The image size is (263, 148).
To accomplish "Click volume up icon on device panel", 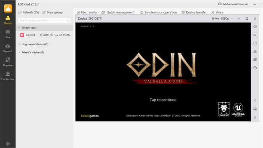I will coord(255,27).
